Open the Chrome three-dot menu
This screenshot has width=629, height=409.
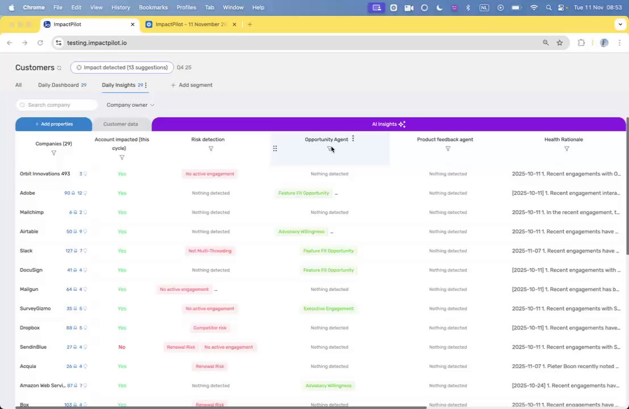619,43
